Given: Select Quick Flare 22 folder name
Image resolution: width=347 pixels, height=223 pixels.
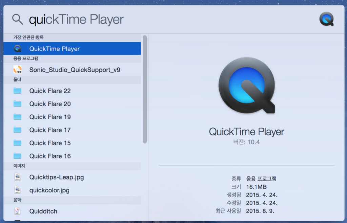Looking at the screenshot, I should [x=50, y=91].
